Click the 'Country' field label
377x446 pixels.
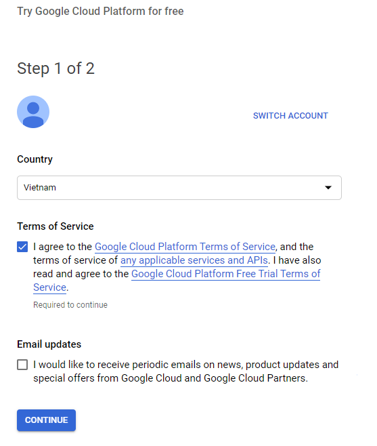35,159
